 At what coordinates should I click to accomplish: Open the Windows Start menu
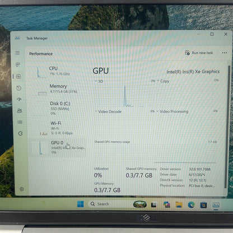tap(81, 204)
